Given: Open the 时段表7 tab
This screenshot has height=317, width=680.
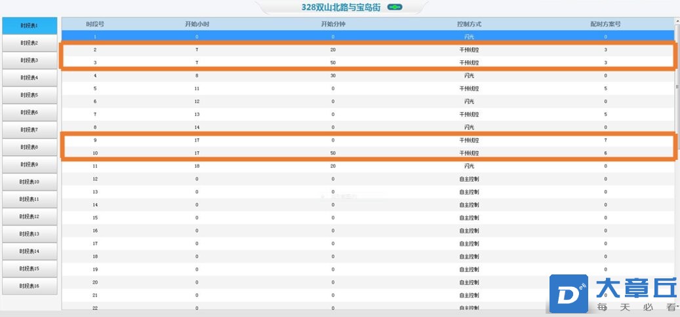Looking at the screenshot, I should [x=30, y=130].
